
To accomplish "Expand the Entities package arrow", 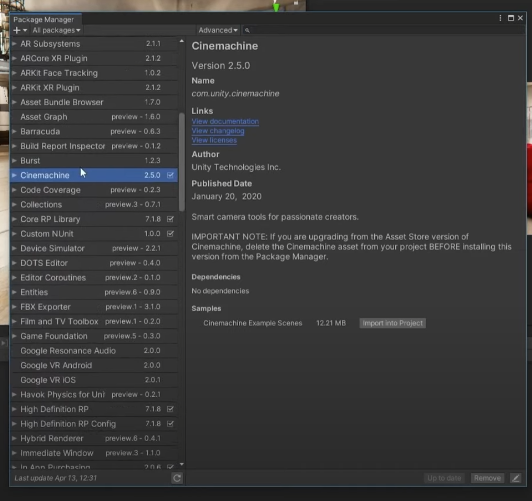I will (14, 292).
